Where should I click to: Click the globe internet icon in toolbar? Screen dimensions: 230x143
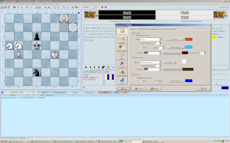click(73, 7)
